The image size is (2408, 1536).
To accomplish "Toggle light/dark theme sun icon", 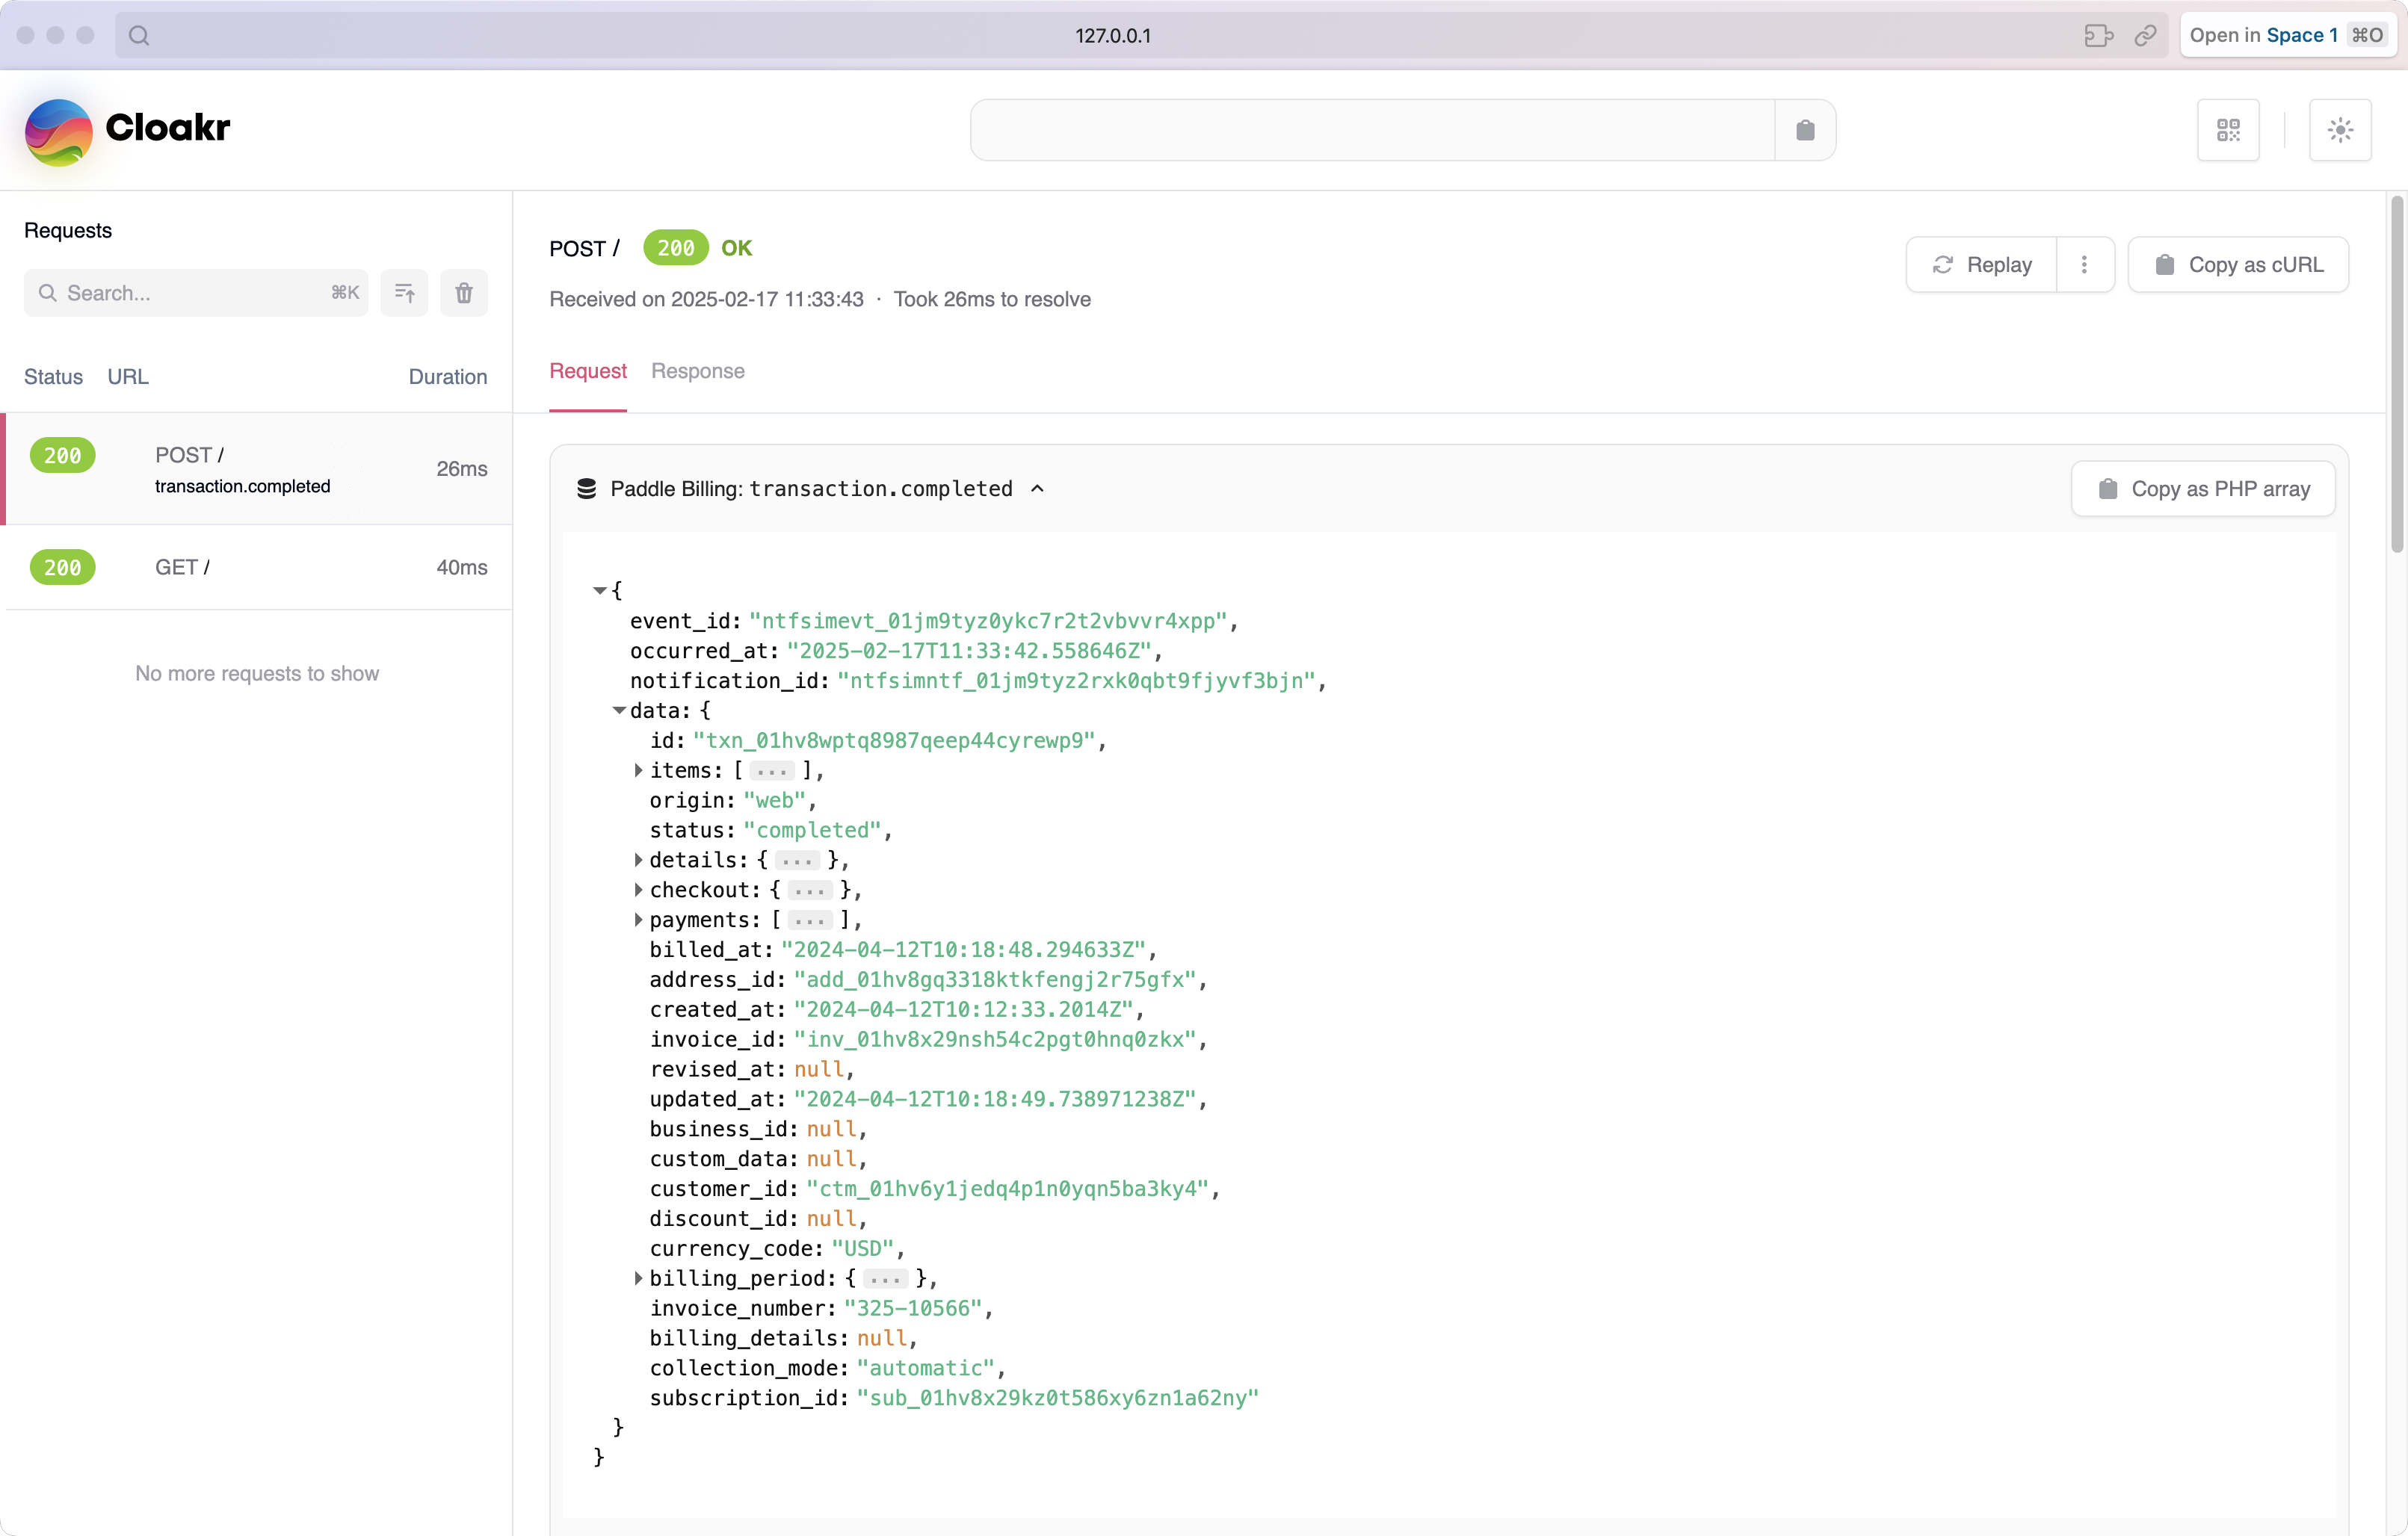I will (x=2340, y=130).
